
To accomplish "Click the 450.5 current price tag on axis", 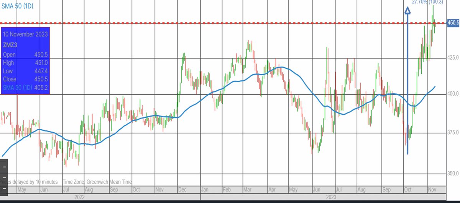I will point(453,23).
